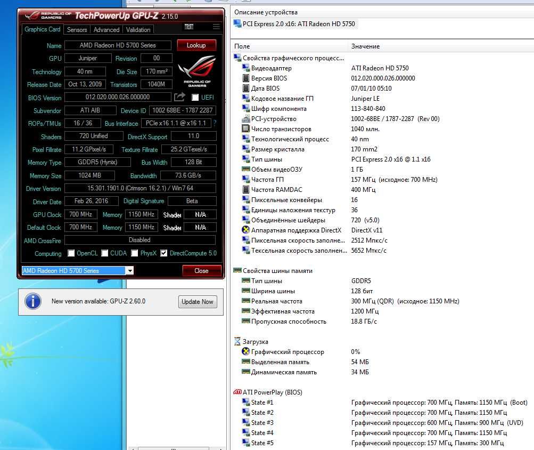Select the Эффективная частота row
The width and height of the screenshot is (534, 450).
click(310, 311)
